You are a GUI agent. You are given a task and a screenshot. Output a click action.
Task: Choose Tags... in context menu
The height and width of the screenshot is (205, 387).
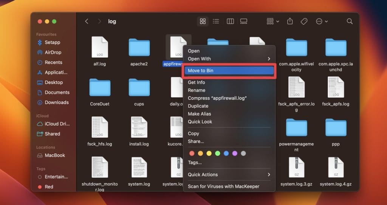[x=229, y=163]
